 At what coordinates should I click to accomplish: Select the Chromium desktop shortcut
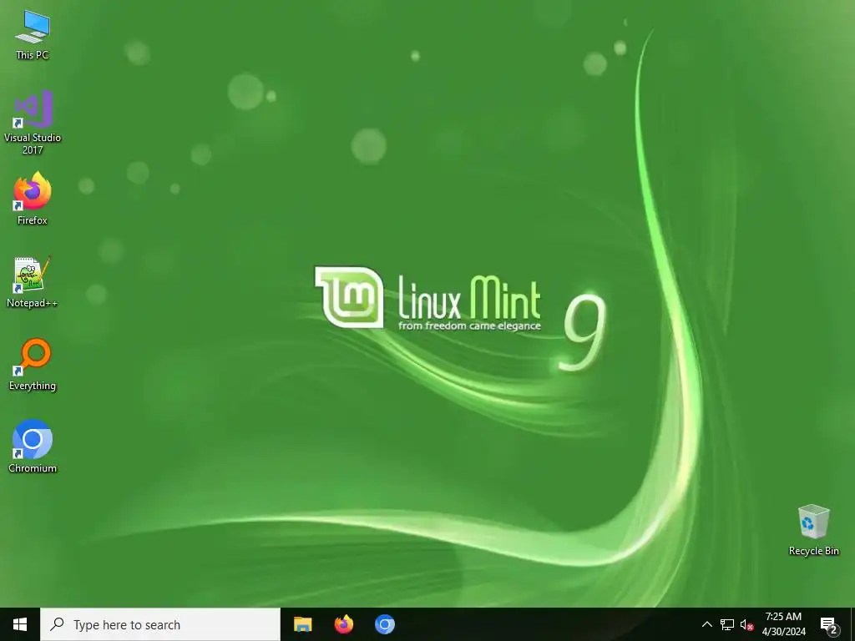33,446
